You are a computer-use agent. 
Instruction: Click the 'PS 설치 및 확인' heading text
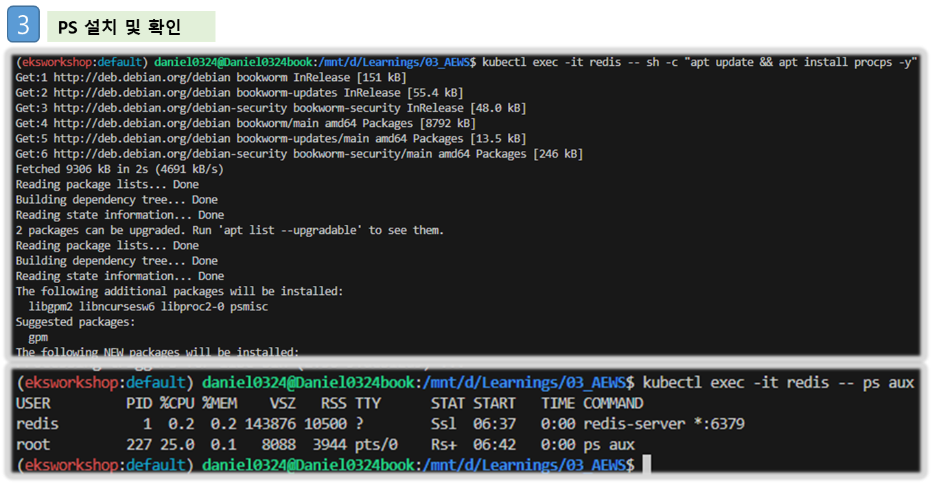coord(119,27)
